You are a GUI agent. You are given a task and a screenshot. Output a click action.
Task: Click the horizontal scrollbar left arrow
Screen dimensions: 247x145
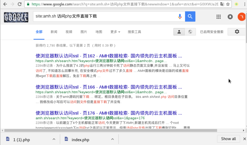click(2, 131)
